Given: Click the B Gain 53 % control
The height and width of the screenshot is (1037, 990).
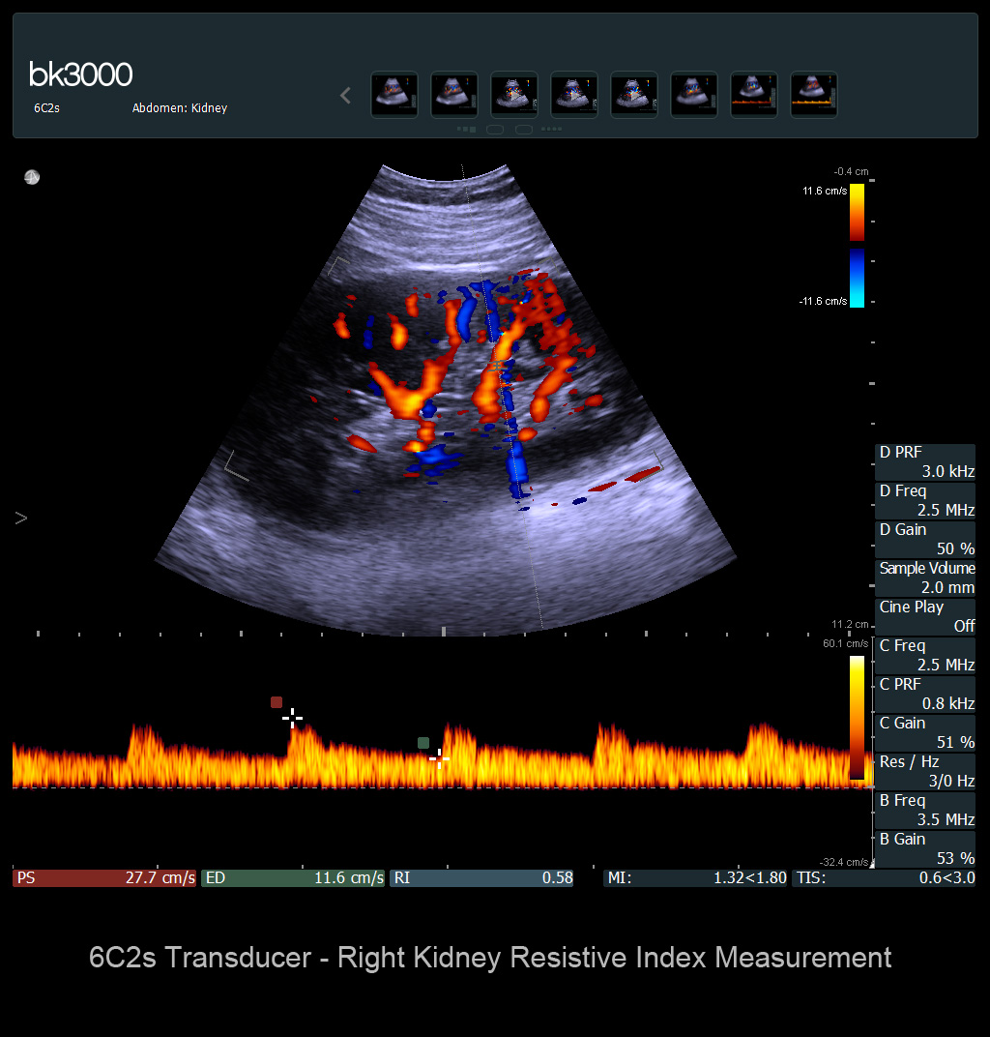Looking at the screenshot, I should click(x=925, y=848).
